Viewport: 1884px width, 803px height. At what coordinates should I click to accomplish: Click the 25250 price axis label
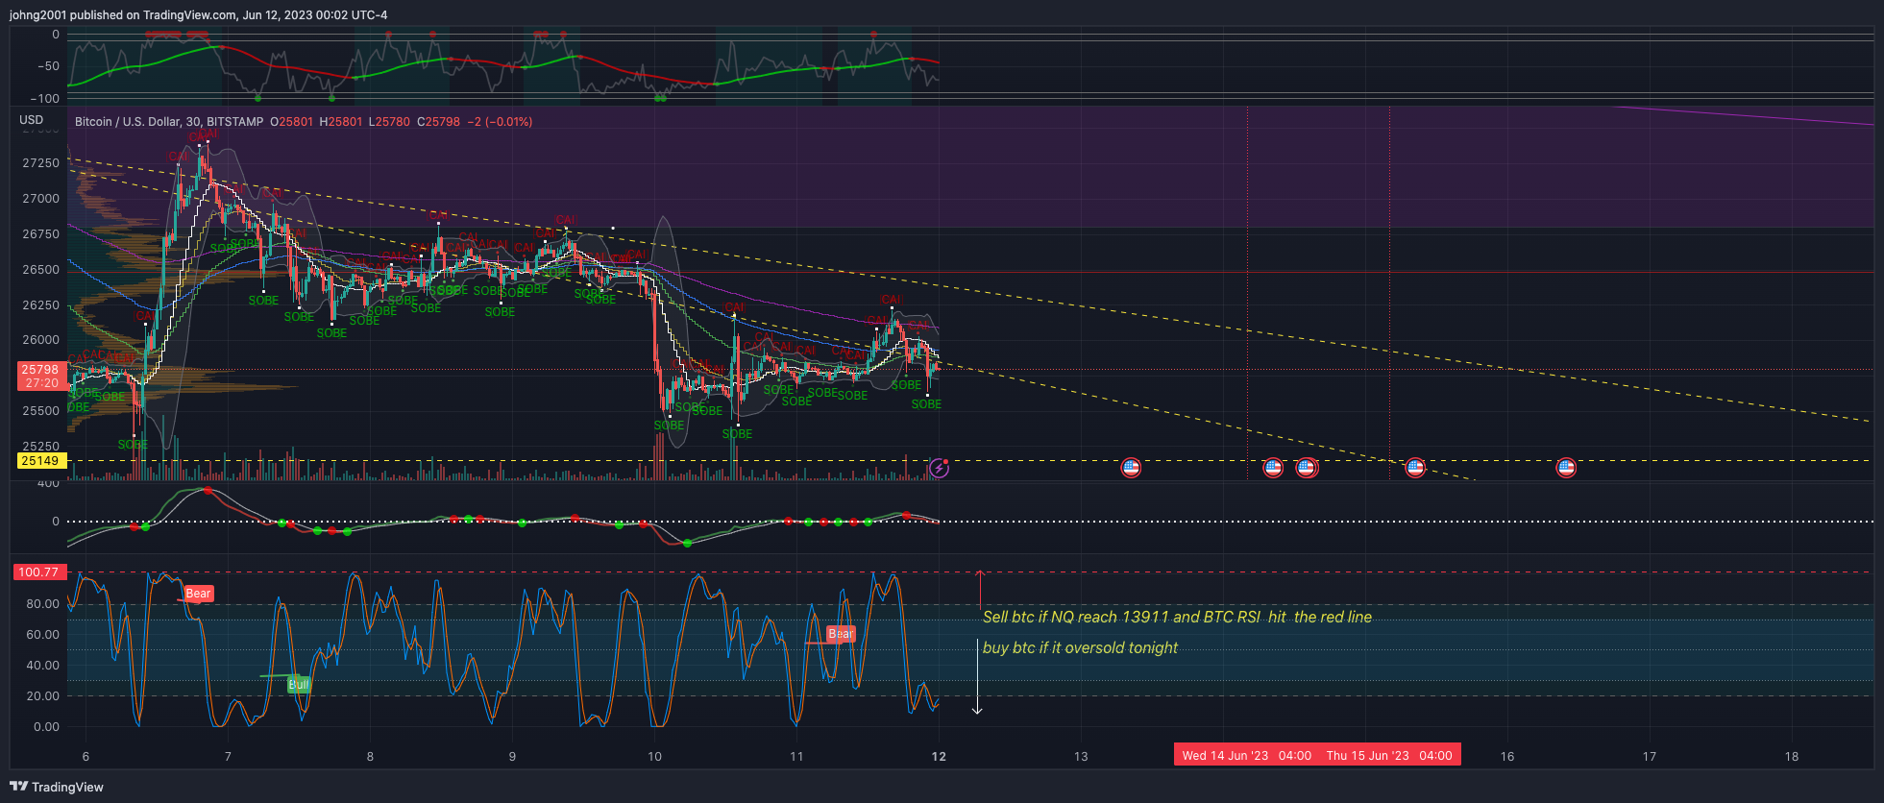(40, 447)
